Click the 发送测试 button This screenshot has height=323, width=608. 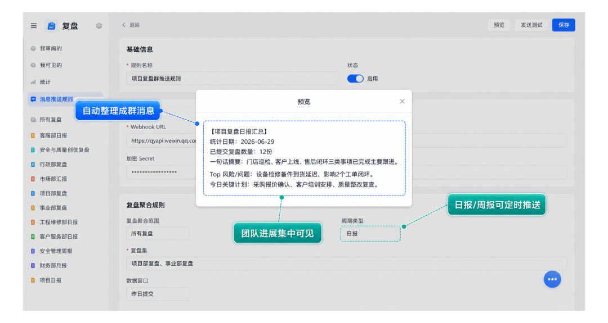coord(531,25)
